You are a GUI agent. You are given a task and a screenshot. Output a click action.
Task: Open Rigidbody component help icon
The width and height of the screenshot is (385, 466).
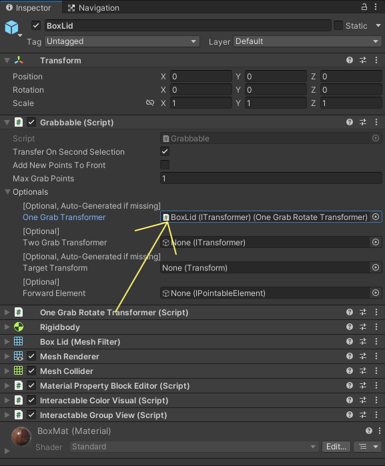click(350, 327)
